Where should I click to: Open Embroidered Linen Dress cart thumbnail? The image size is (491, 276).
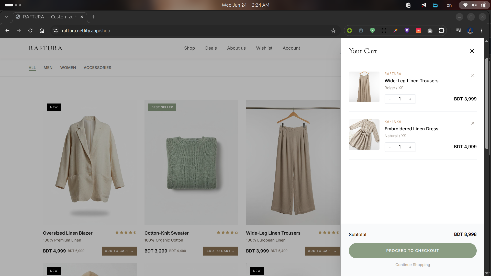(x=364, y=135)
